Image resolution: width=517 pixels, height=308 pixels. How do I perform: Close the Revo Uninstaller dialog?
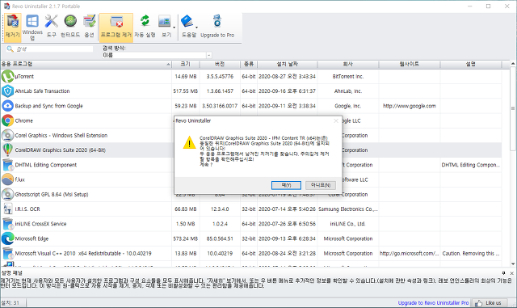coord(336,120)
